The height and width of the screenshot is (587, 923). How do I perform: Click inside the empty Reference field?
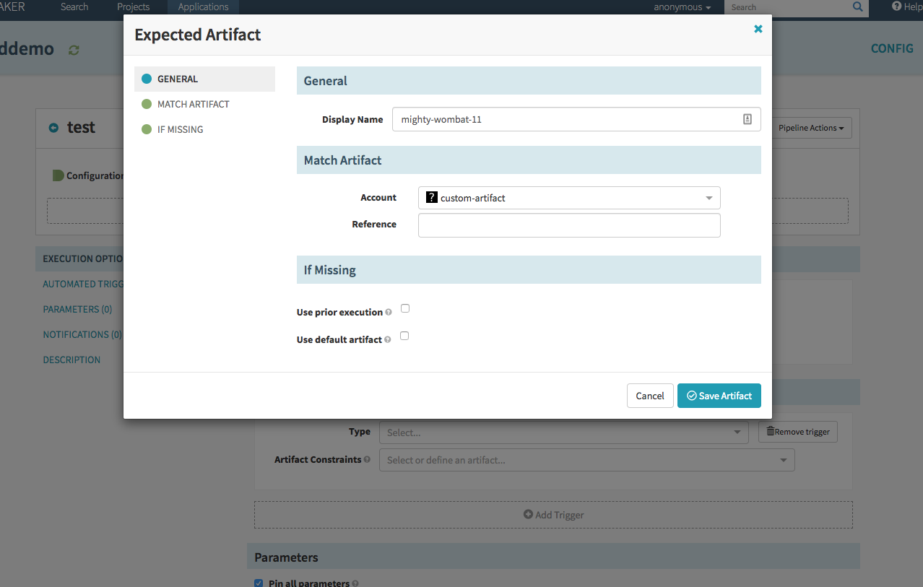568,225
